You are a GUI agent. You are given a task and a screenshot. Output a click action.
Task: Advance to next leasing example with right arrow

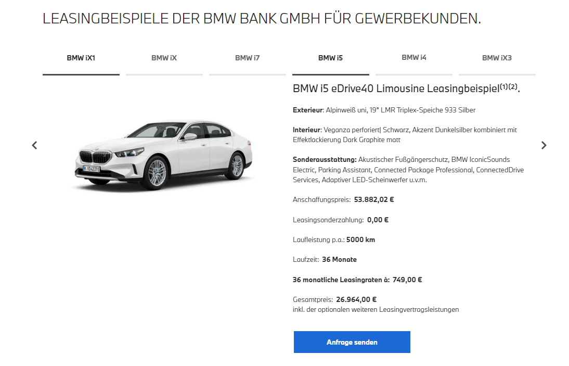pos(544,145)
